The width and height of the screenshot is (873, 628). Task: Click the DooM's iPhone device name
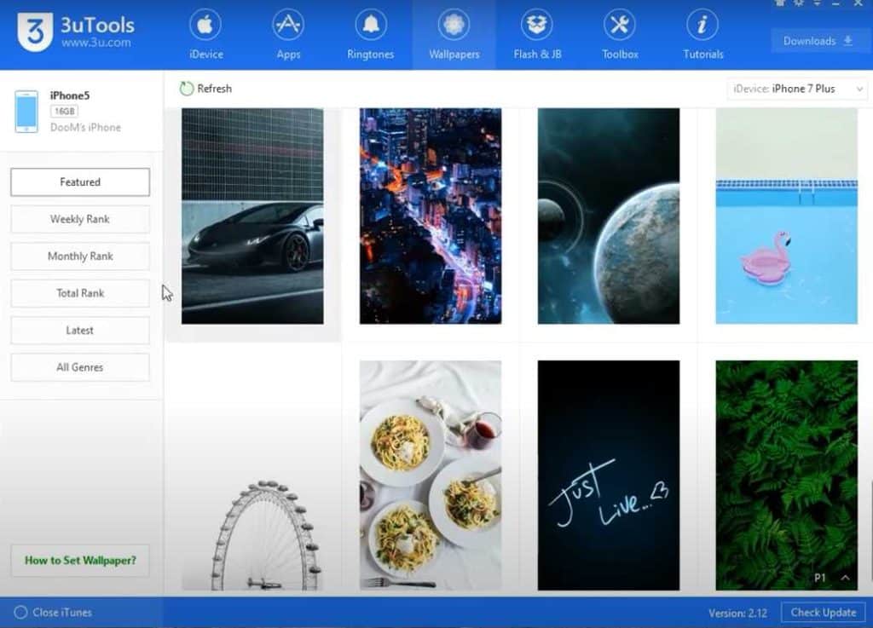pos(86,127)
